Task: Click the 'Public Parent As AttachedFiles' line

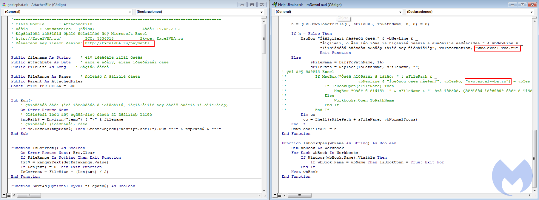Action: (x=47, y=81)
